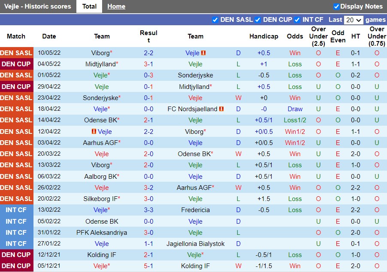Open the 3-3 result against Fredericia

[x=148, y=210]
